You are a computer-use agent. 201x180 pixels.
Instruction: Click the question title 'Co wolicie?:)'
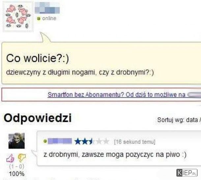coord(38,58)
